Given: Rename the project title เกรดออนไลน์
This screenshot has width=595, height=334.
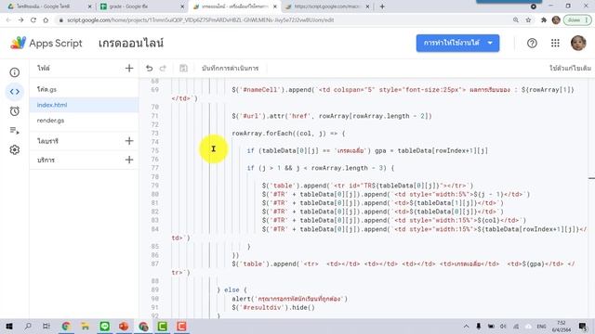Looking at the screenshot, I should (x=131, y=44).
